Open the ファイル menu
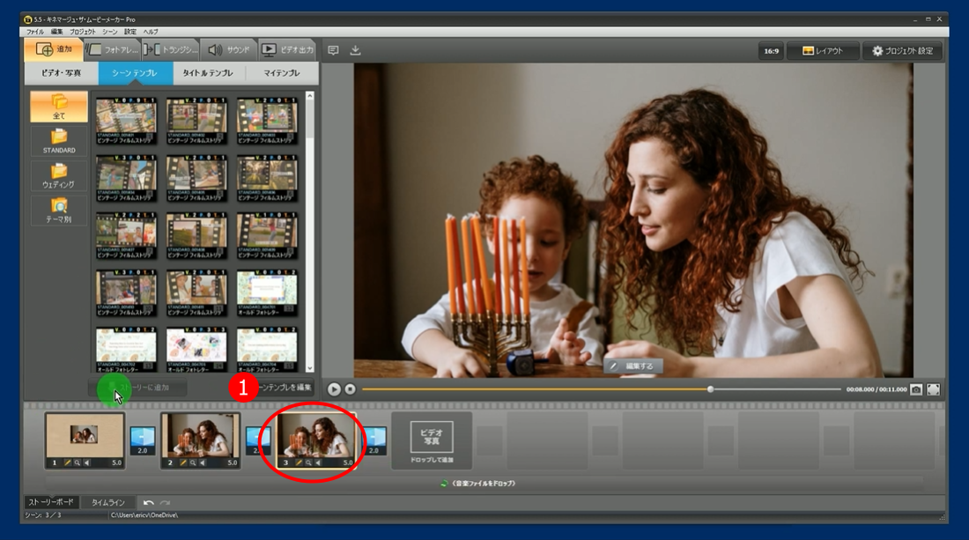Image resolution: width=969 pixels, height=540 pixels. pyautogui.click(x=34, y=32)
